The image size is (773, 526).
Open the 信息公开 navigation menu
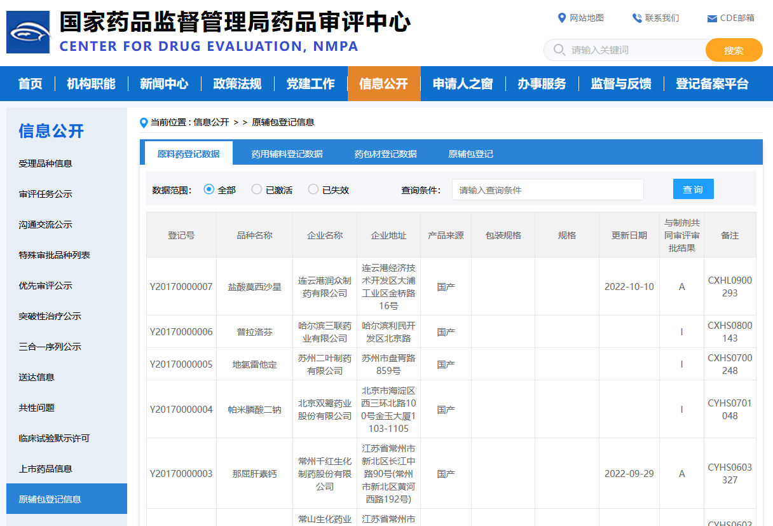[383, 84]
